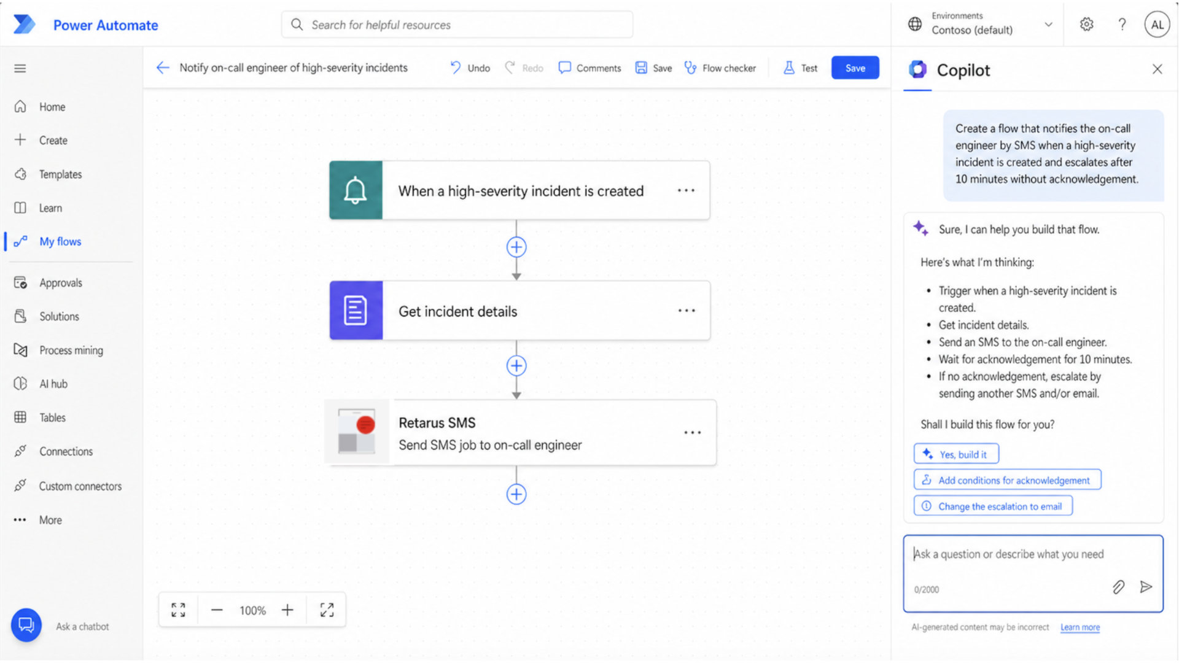Open the Retarus SMS ellipsis menu
The height and width of the screenshot is (663, 1179).
[x=693, y=433]
